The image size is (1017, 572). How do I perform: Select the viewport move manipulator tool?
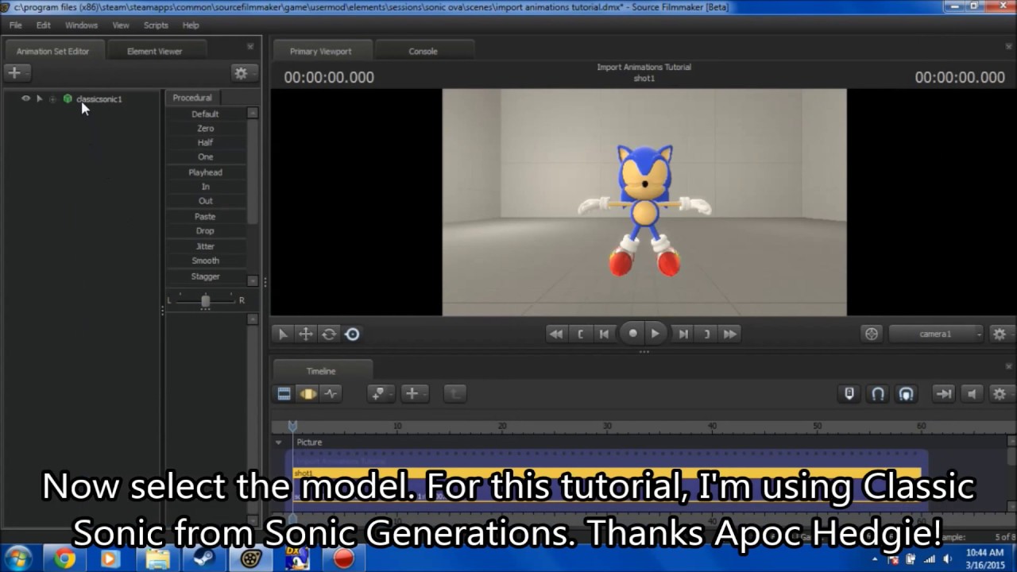[x=305, y=334]
